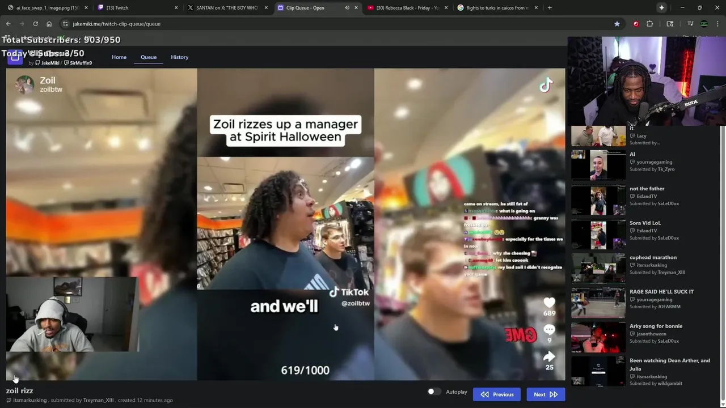
Task: Click the 'Lacy' channel name in queue
Action: coord(641,136)
